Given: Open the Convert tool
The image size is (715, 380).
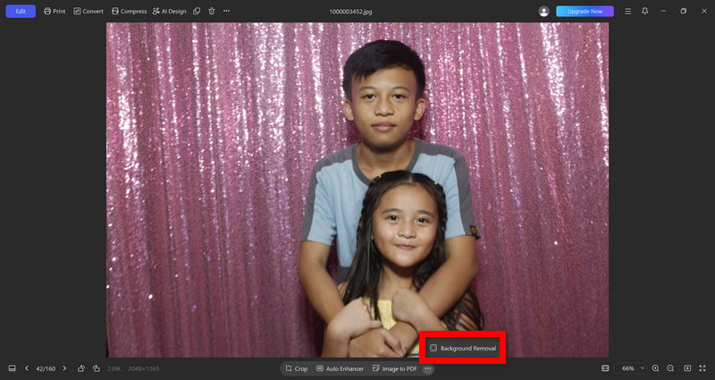Looking at the screenshot, I should pos(88,12).
